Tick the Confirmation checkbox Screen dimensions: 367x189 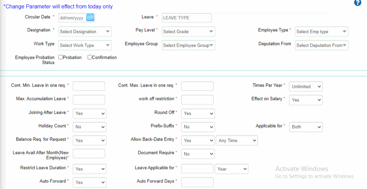point(90,57)
